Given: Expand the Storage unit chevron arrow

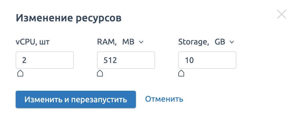Looking at the screenshot, I should pyautogui.click(x=232, y=42).
